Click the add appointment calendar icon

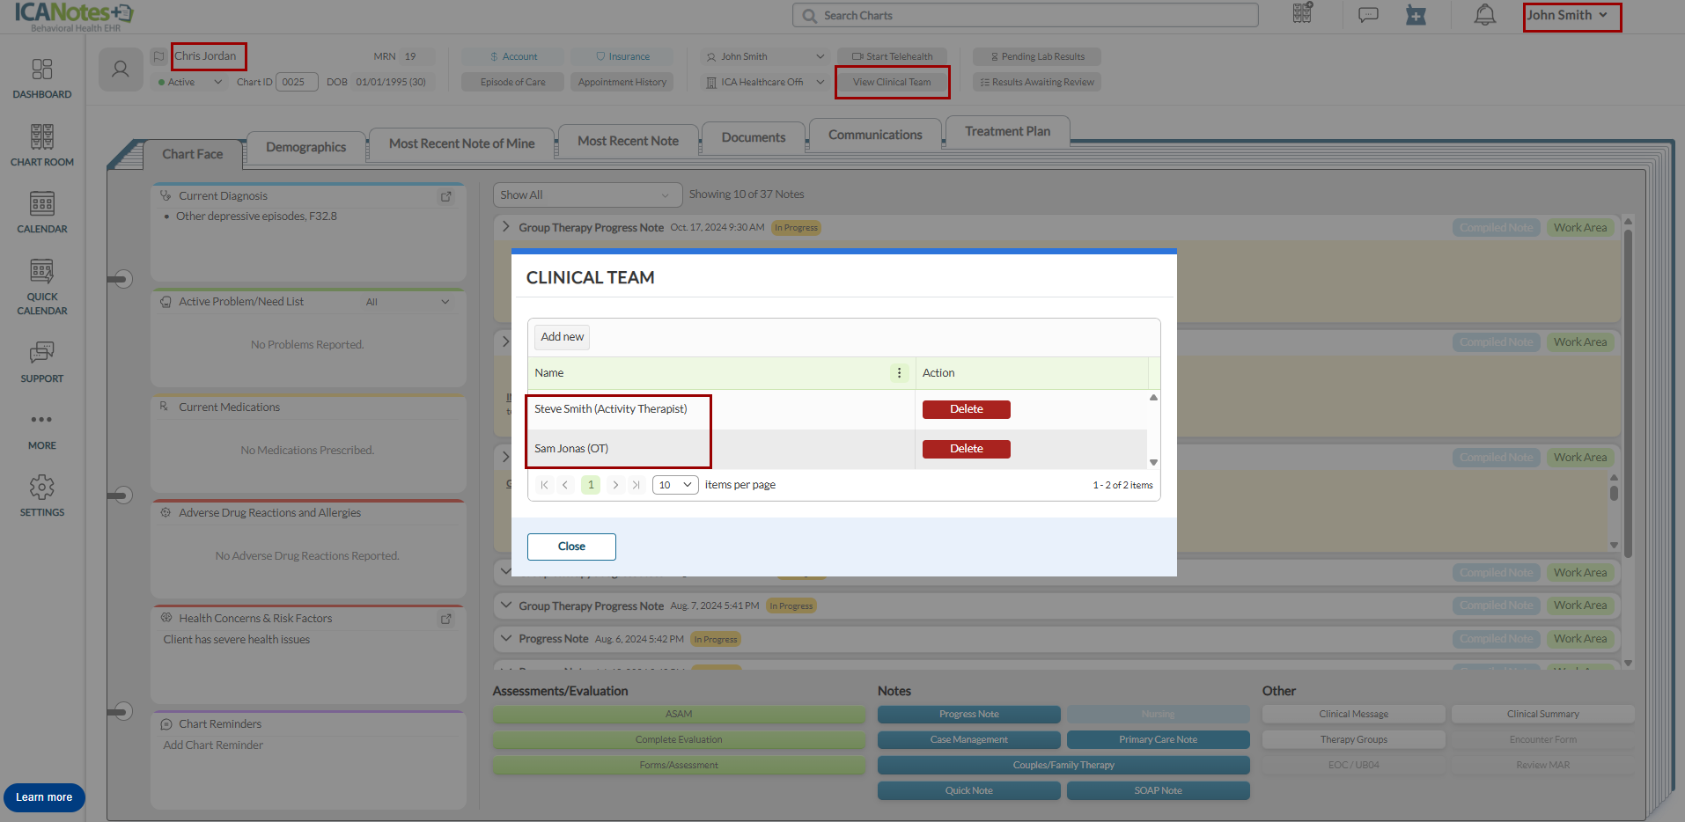pos(1416,15)
